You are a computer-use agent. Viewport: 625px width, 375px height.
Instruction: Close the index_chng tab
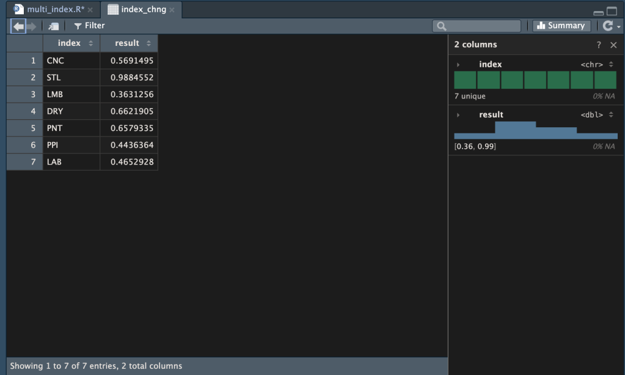point(172,10)
